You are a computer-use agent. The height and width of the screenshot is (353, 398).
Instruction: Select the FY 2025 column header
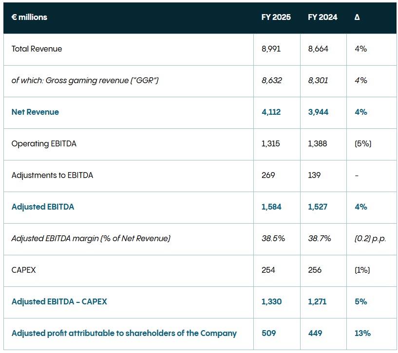coord(276,17)
